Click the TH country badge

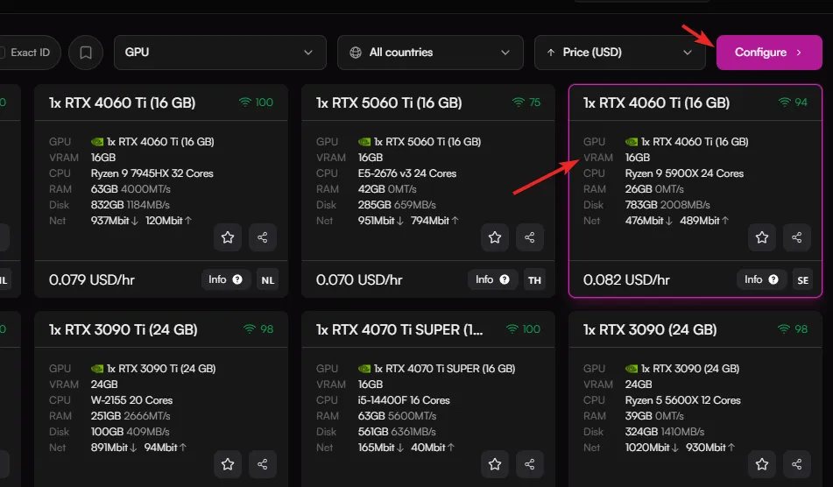[x=534, y=280]
